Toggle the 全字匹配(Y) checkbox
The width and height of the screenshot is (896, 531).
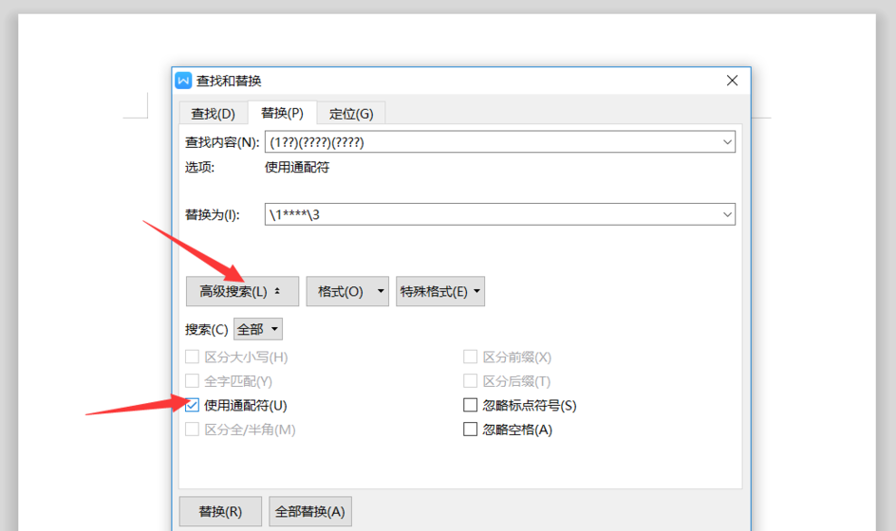(192, 381)
